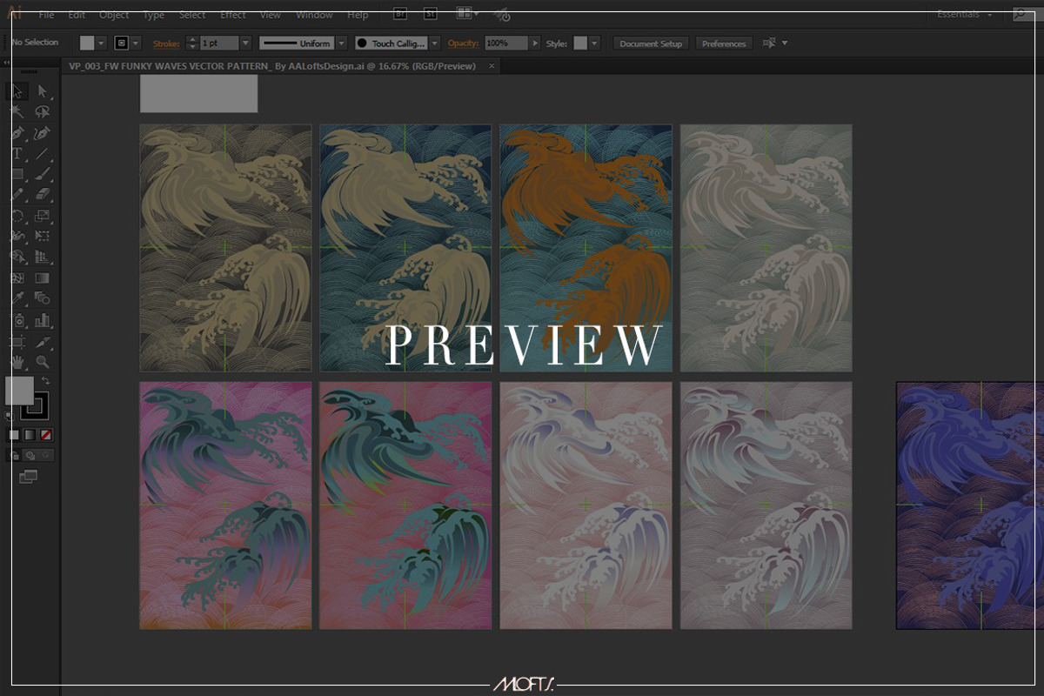The height and width of the screenshot is (696, 1044).
Task: Choose the Rectangle tool
Action: [17, 174]
